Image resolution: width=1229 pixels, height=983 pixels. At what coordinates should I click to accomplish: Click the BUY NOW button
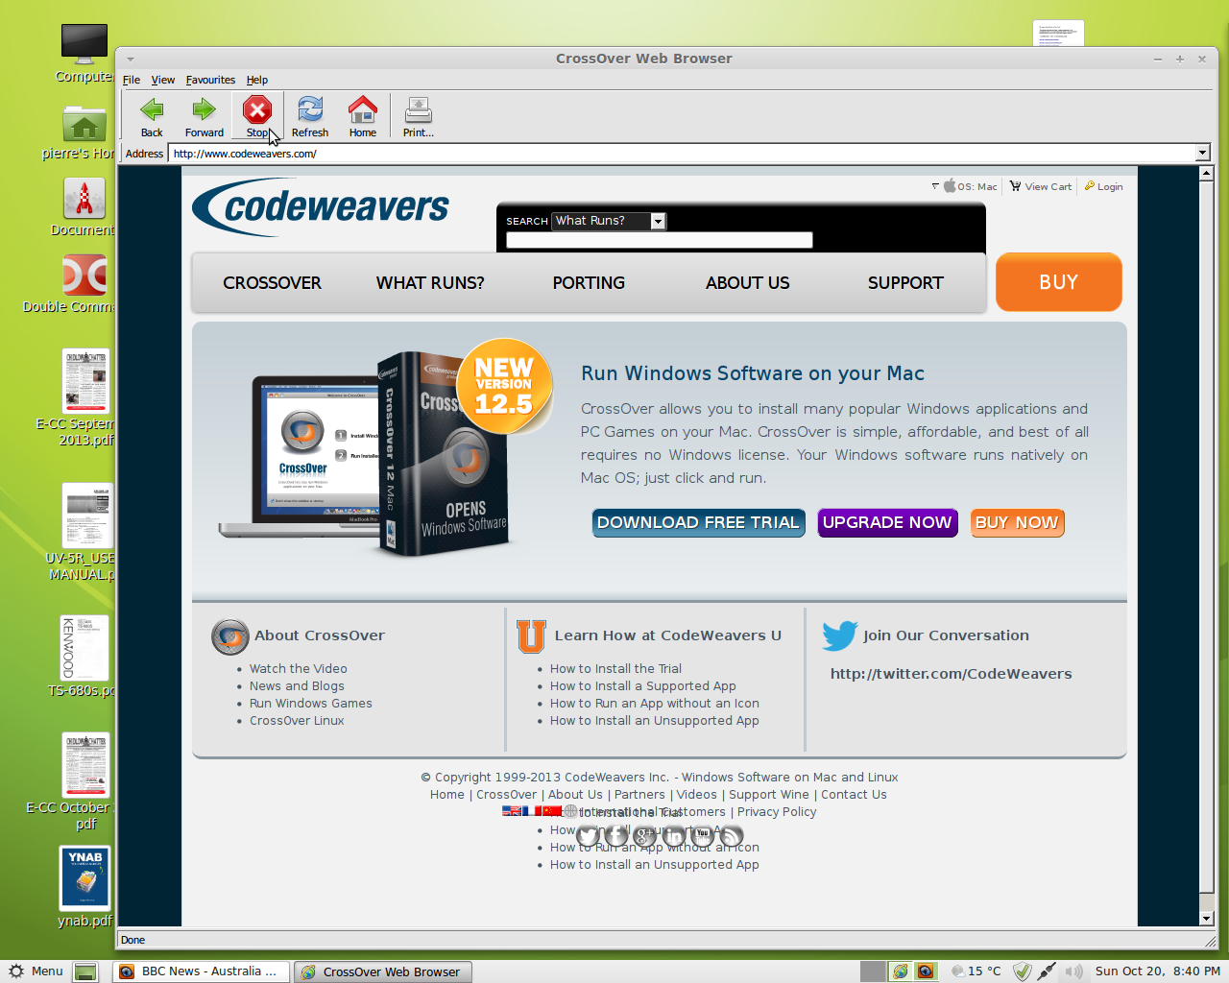pyautogui.click(x=1017, y=522)
